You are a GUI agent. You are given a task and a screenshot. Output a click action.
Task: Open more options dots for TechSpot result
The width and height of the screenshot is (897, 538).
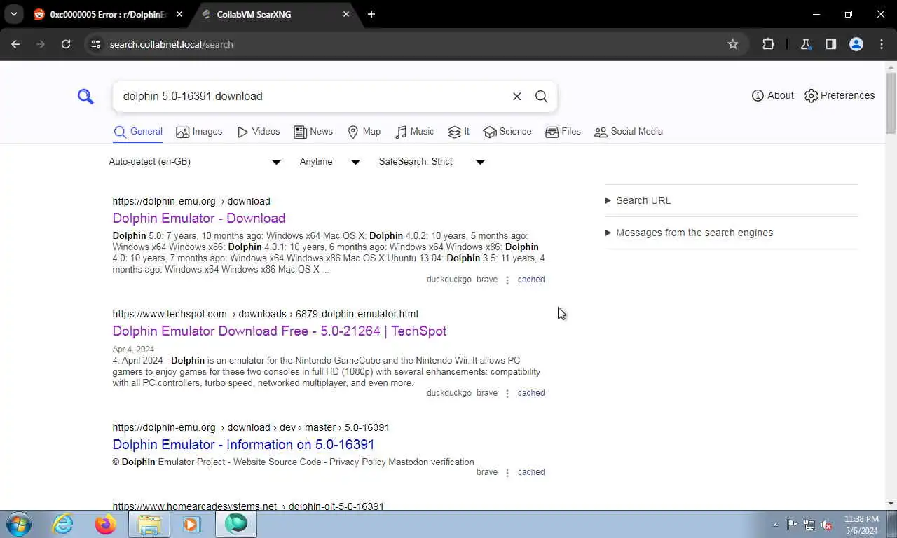point(507,394)
